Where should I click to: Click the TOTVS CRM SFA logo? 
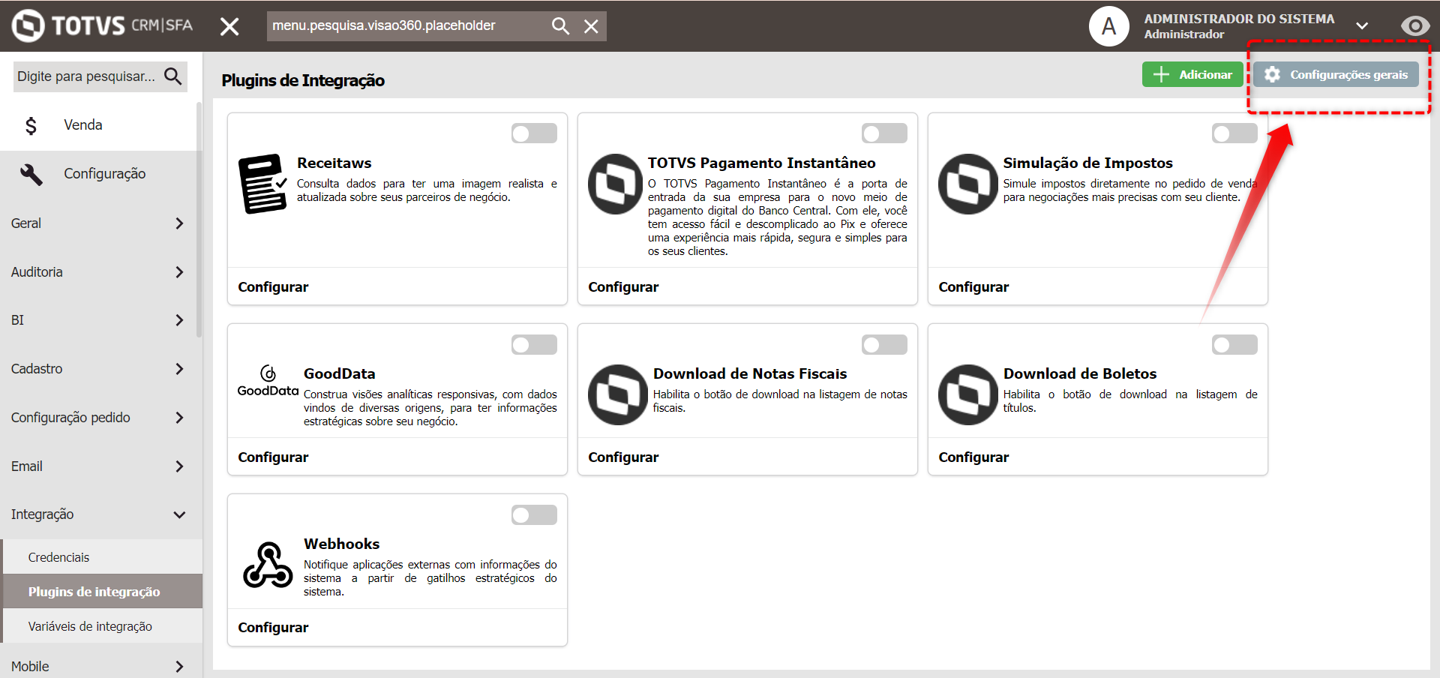[x=103, y=25]
